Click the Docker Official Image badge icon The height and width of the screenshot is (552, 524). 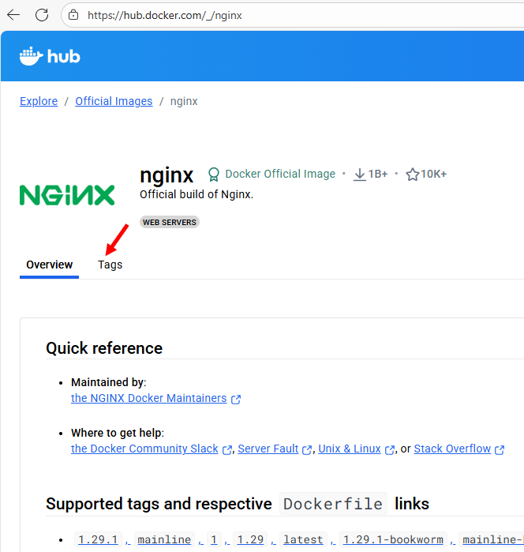click(x=213, y=175)
